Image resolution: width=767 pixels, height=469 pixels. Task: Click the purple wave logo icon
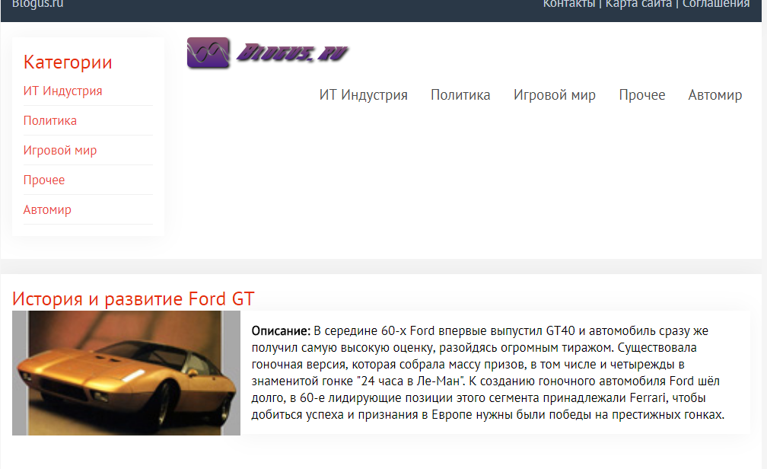coord(208,53)
